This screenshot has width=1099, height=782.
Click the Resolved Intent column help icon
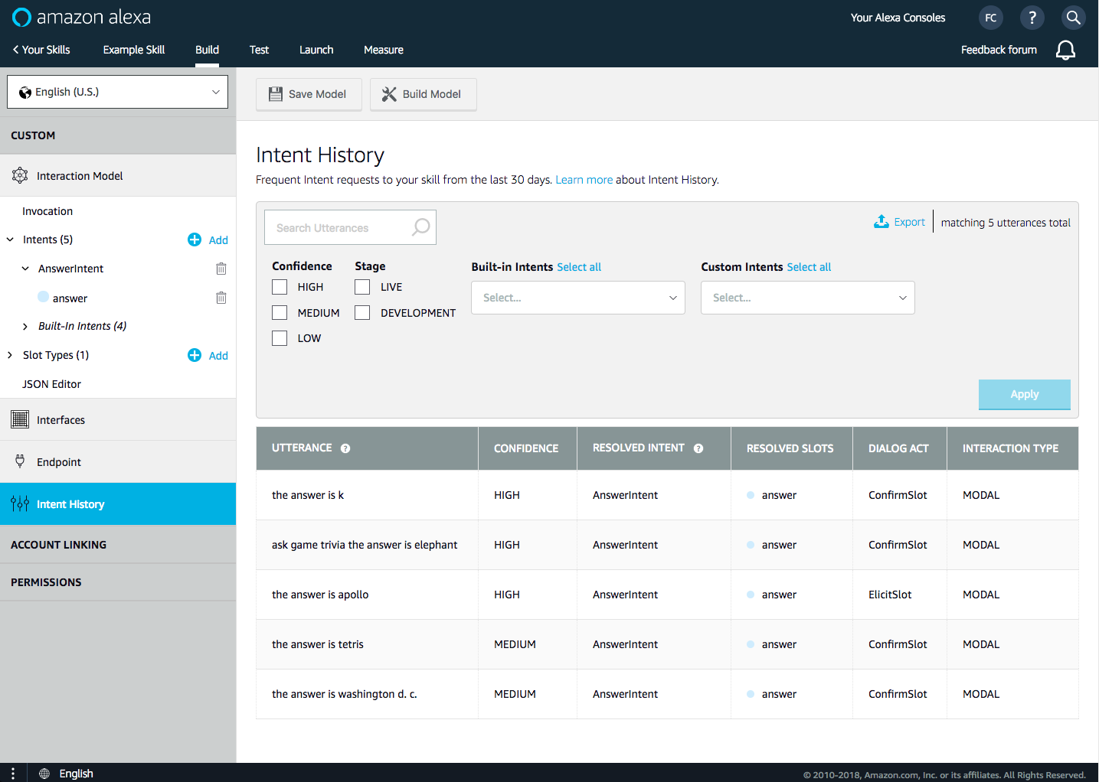coord(698,448)
